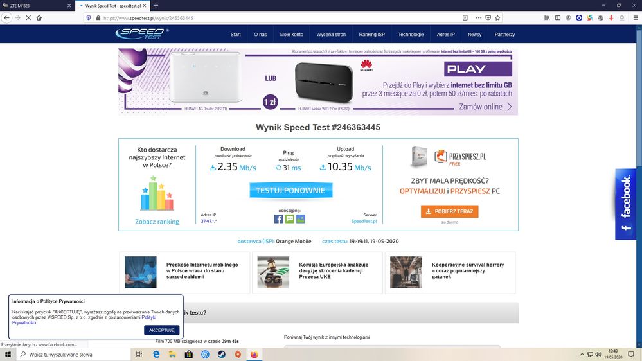Screen dimensions: 642x361
Task: Open colorful pinwheel extension icon
Action: point(589,18)
